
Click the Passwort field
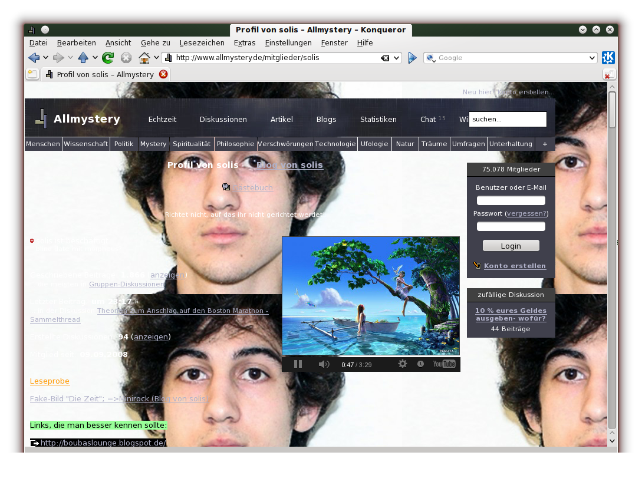click(x=511, y=226)
